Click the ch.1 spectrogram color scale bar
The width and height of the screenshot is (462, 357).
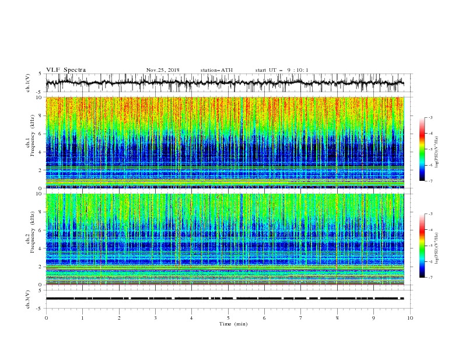[x=422, y=149]
